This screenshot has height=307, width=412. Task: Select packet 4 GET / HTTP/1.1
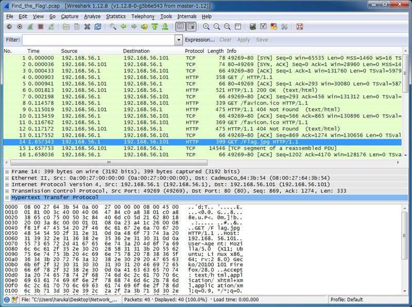202,77
